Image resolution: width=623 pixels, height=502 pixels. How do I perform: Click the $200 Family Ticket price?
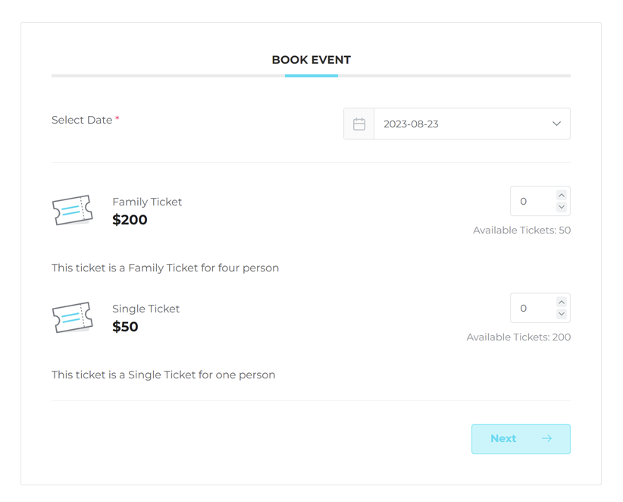click(130, 220)
